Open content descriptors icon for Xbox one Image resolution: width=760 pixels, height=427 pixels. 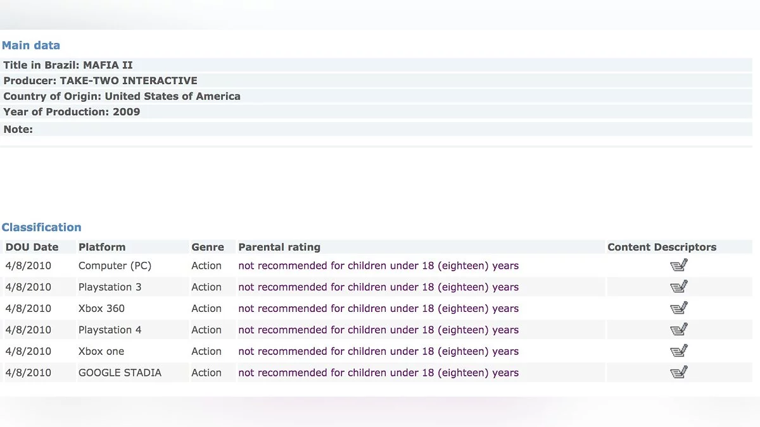678,352
